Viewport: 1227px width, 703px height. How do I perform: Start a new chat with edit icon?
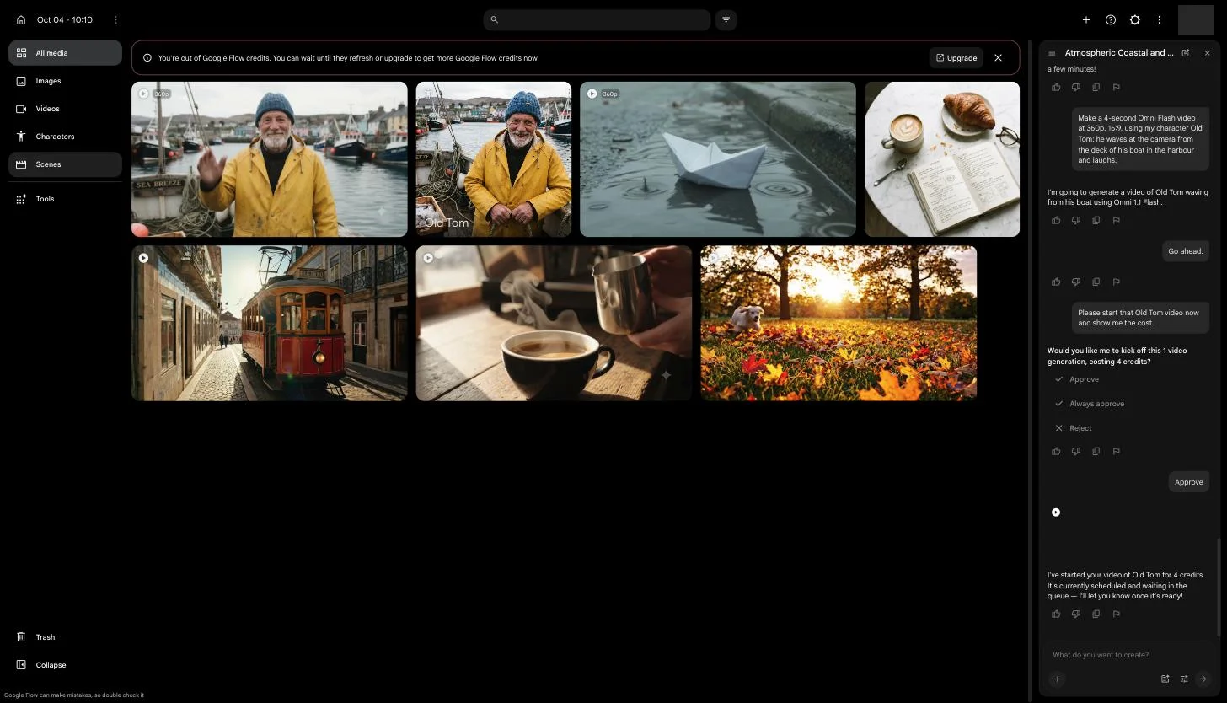(x=1186, y=53)
